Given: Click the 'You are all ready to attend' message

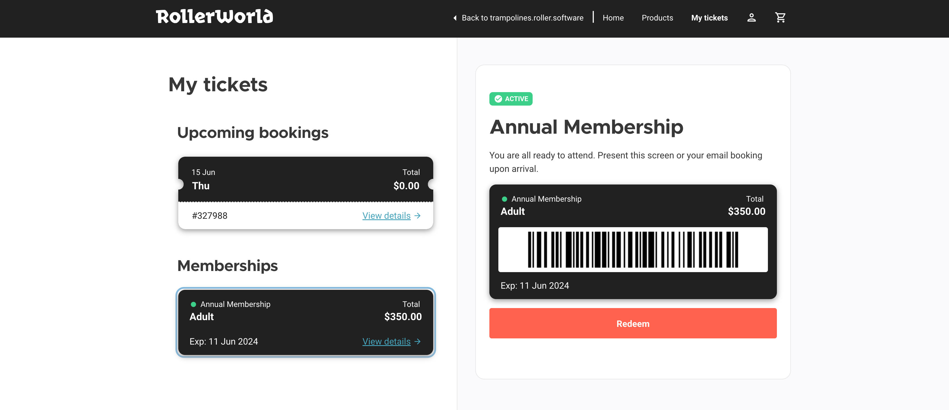Looking at the screenshot, I should pyautogui.click(x=626, y=162).
